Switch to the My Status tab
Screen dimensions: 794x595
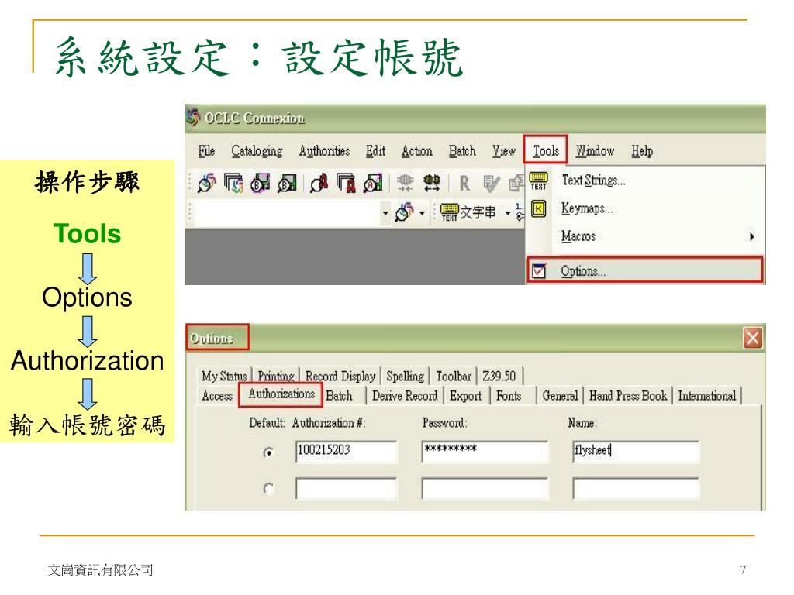[224, 376]
